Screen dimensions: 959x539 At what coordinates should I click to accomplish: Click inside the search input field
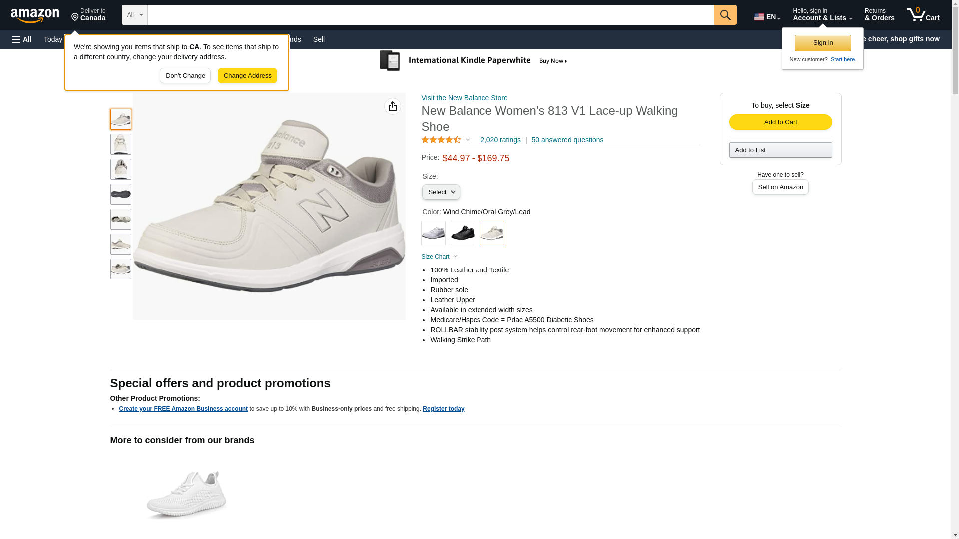(x=431, y=15)
